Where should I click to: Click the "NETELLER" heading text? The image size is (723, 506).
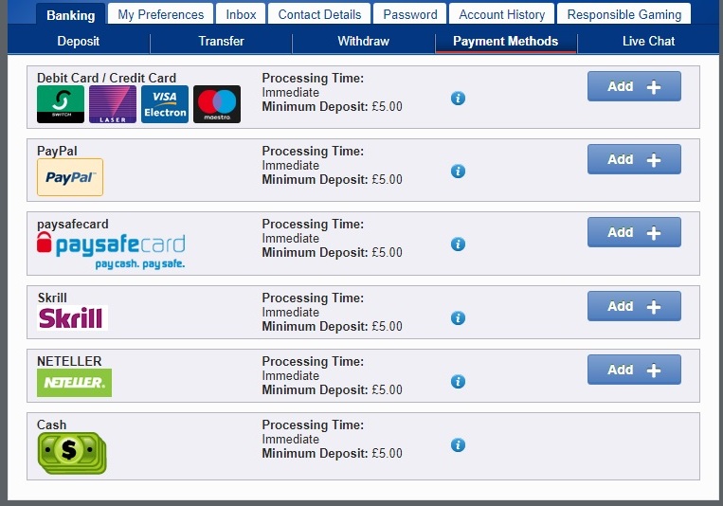(x=69, y=361)
